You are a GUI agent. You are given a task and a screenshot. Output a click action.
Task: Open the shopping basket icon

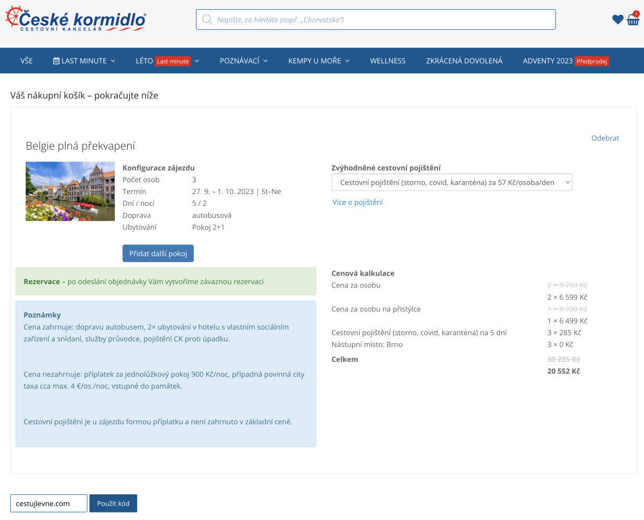pyautogui.click(x=633, y=19)
